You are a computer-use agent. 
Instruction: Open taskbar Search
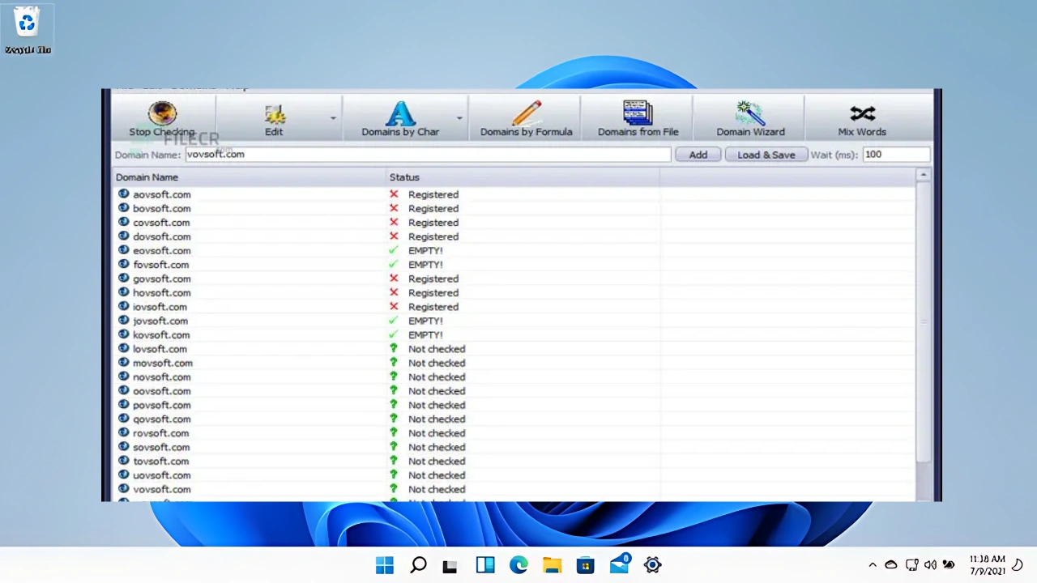point(418,565)
